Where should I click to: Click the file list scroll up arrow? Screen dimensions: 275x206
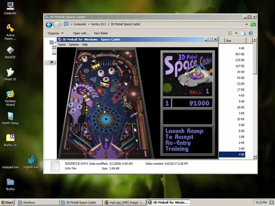click(x=255, y=40)
